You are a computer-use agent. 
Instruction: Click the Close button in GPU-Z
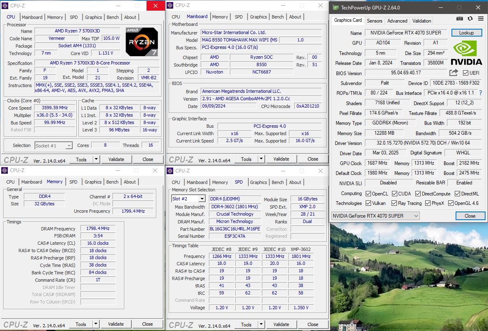(x=470, y=216)
